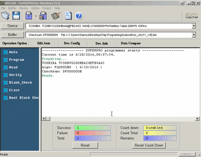Click the log scrollbar left arrow

coord(44,119)
